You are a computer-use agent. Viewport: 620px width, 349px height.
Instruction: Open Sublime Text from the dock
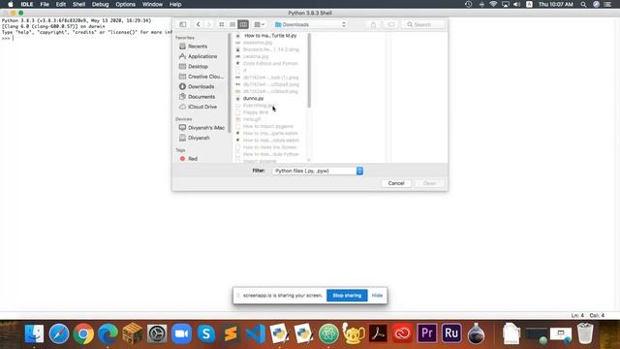click(x=231, y=333)
